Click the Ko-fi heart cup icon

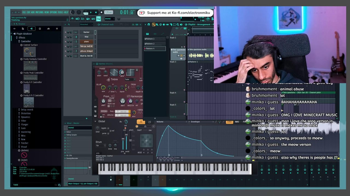pyautogui.click(x=142, y=13)
